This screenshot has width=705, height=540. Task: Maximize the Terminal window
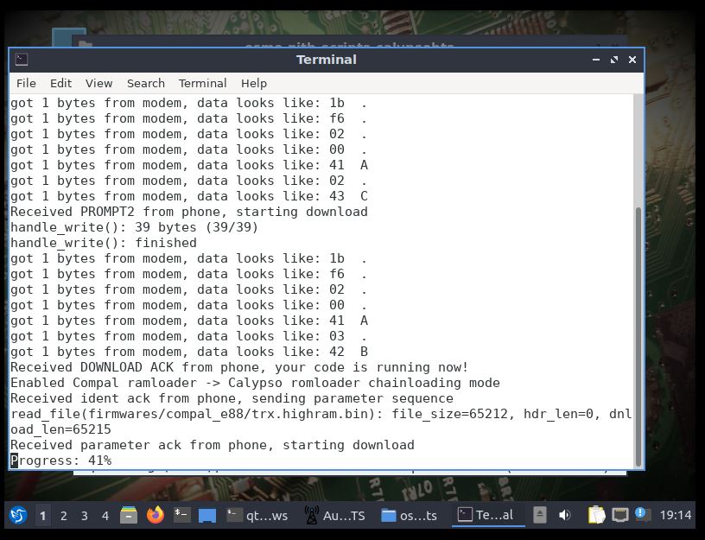tap(614, 60)
